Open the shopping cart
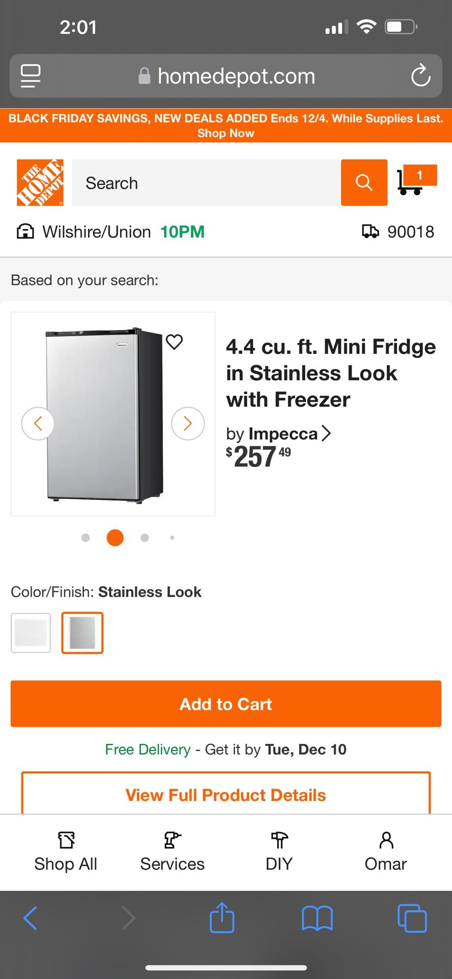Viewport: 452px width, 979px height. tap(415, 181)
